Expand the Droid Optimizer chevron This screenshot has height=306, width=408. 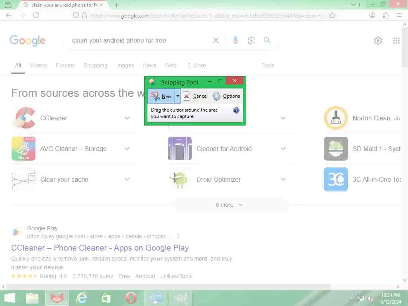tap(283, 179)
